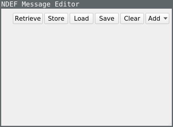Click the empty message record area
The width and height of the screenshot is (173, 127).
click(x=86, y=74)
